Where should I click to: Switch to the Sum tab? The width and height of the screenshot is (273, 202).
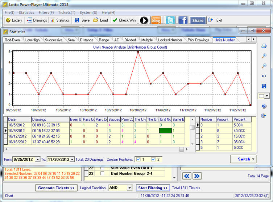tap(71, 40)
